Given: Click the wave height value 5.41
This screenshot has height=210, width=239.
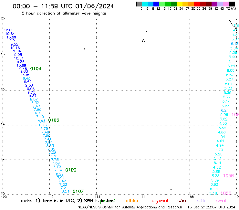Looking at the screenshot, I should point(232,62).
